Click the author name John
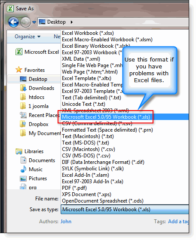This screenshot has height=240, width=196. 66,222
